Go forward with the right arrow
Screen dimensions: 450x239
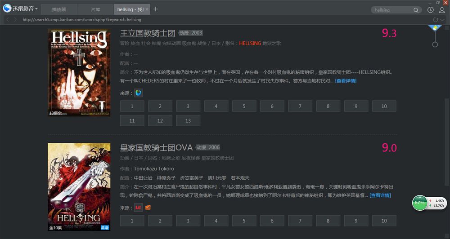(x=15, y=19)
